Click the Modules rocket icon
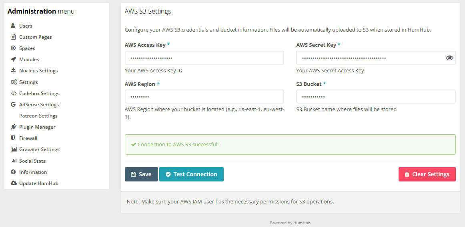Image resolution: width=465 pixels, height=227 pixels. click(13, 60)
